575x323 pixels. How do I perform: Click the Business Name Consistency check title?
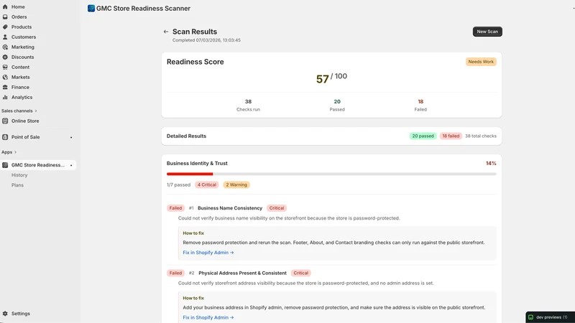coord(230,208)
